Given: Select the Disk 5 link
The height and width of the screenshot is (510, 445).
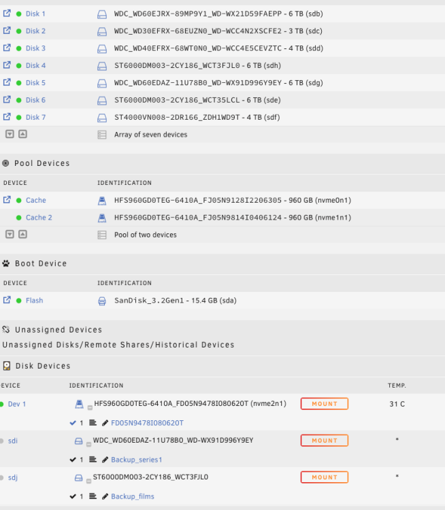Looking at the screenshot, I should coord(35,82).
